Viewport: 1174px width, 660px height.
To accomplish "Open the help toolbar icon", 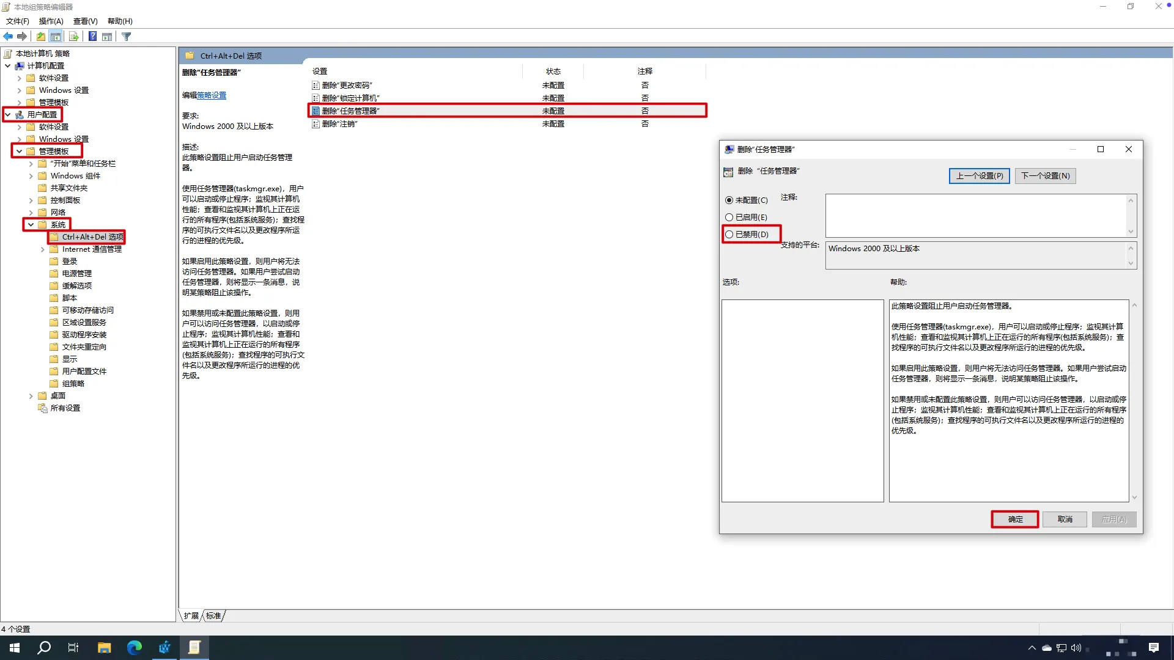I will coord(92,37).
